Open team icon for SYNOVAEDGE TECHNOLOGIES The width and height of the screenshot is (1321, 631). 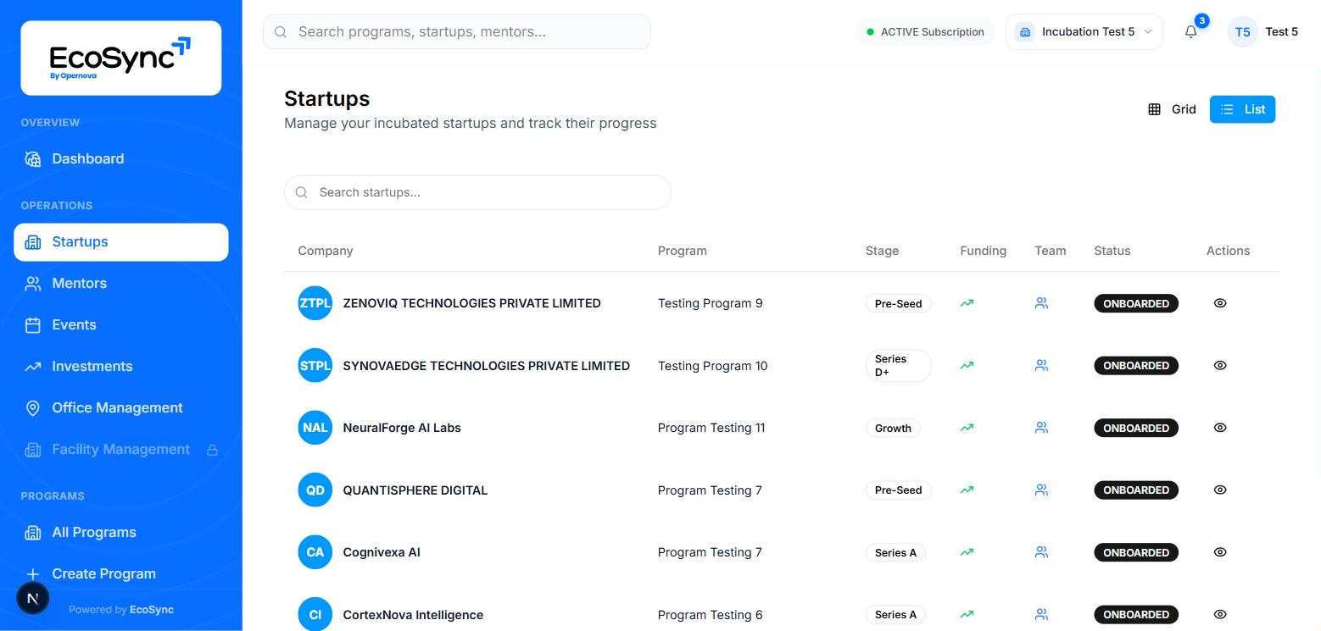(x=1042, y=366)
